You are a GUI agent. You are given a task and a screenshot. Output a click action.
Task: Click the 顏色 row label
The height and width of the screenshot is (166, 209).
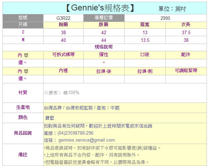point(23,117)
